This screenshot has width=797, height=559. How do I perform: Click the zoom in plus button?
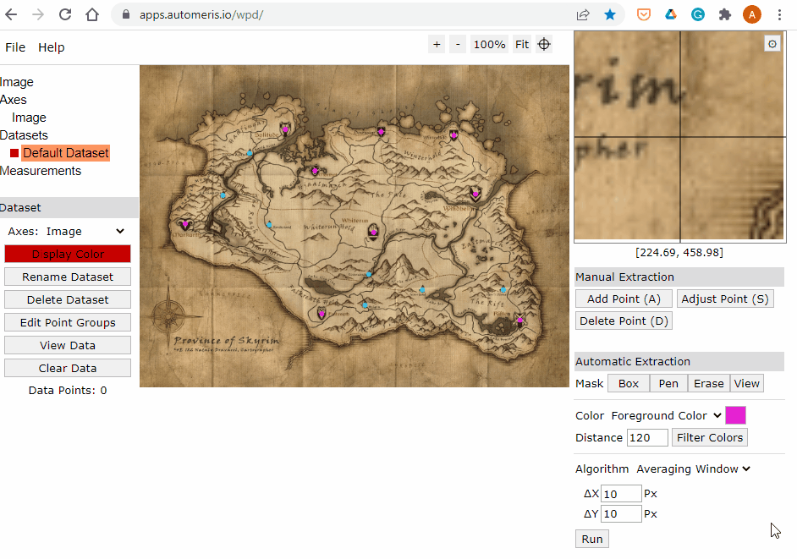click(x=437, y=44)
